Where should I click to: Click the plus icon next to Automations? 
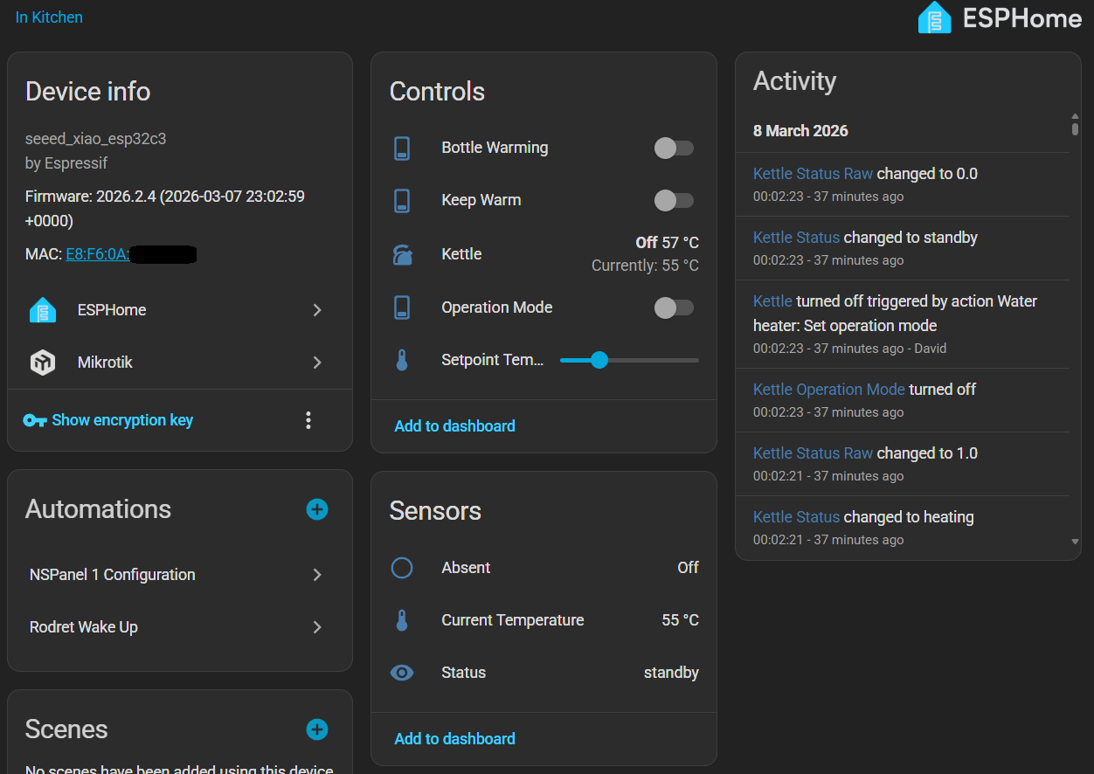coord(317,509)
